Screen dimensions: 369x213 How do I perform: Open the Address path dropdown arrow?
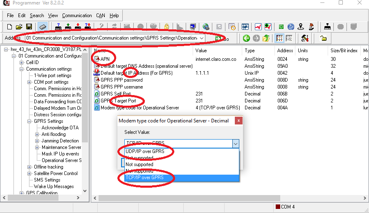(x=202, y=38)
